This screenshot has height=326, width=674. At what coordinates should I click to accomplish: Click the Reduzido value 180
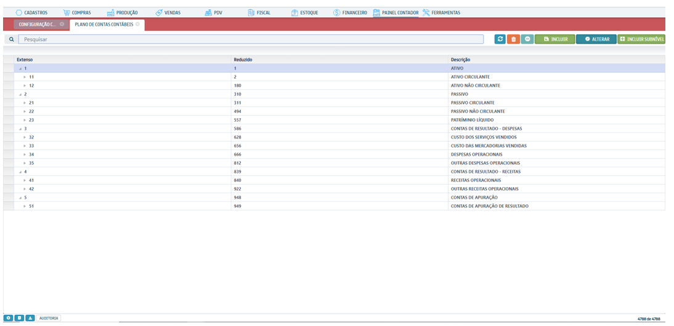point(238,85)
